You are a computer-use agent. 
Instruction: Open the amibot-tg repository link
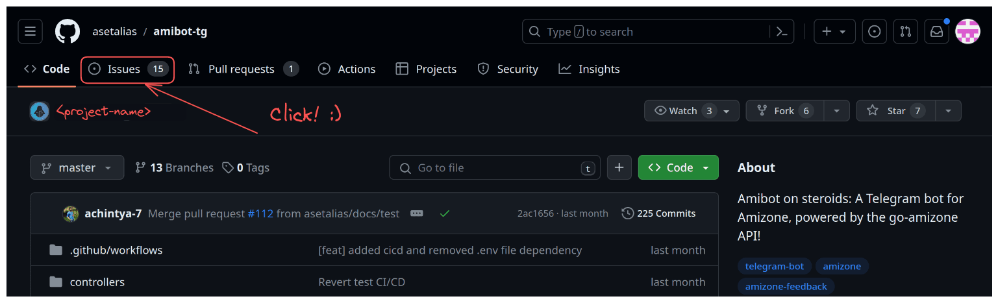(x=181, y=31)
